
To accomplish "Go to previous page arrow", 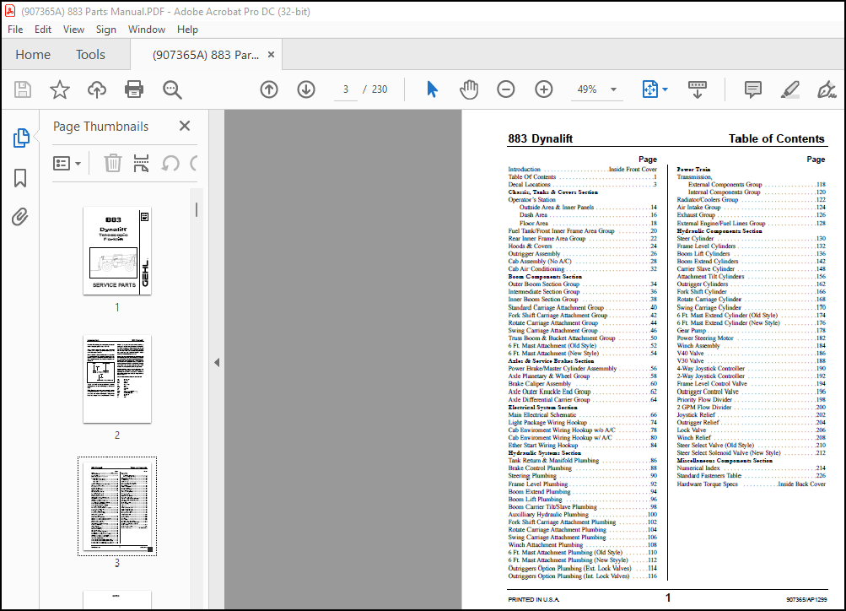I will pyautogui.click(x=269, y=89).
